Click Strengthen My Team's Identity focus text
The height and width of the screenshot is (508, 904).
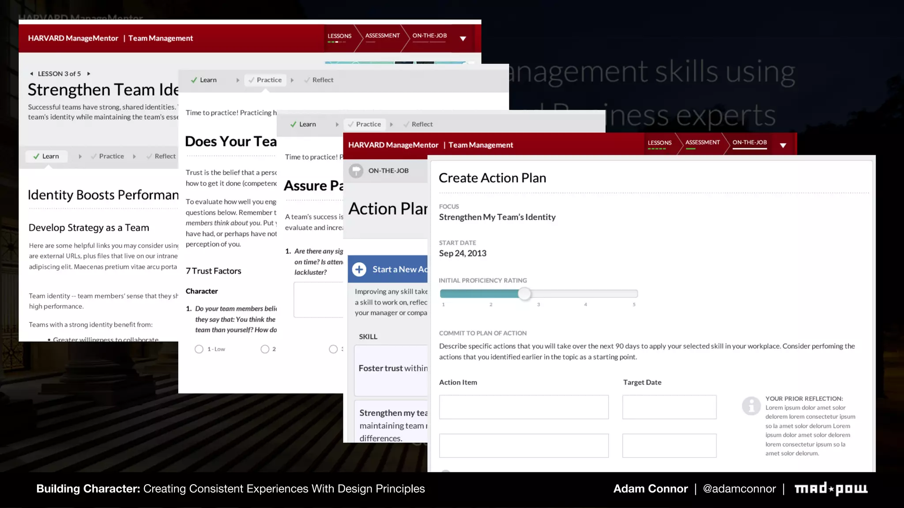pos(497,217)
